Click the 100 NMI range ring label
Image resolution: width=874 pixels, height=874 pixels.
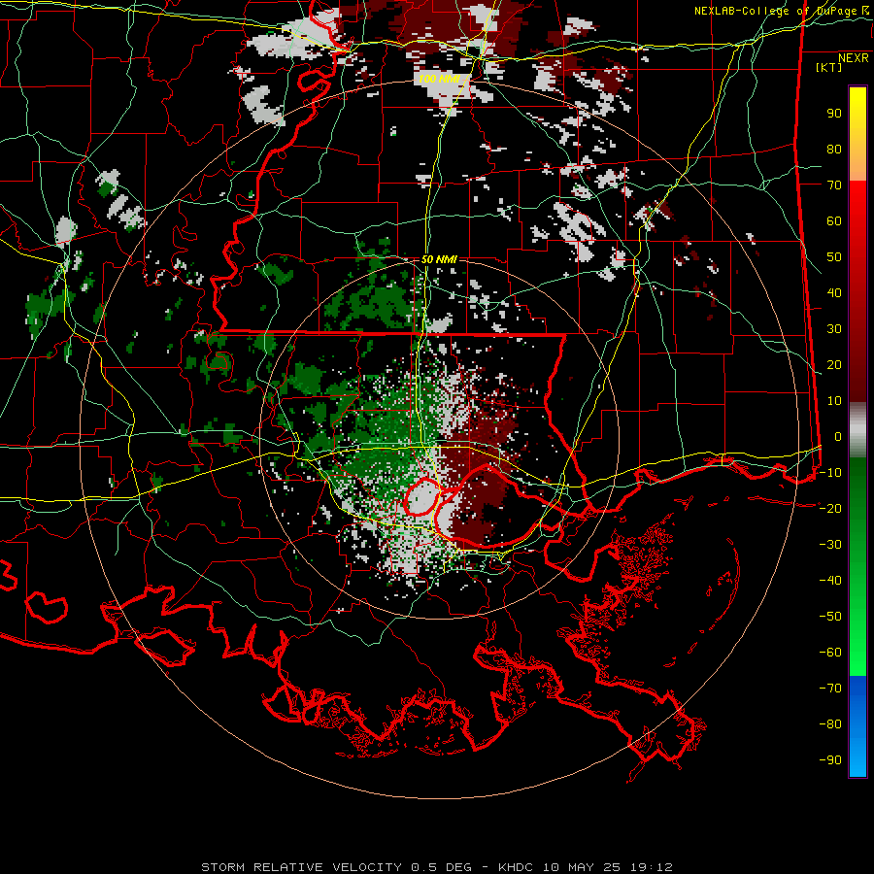[x=439, y=79]
